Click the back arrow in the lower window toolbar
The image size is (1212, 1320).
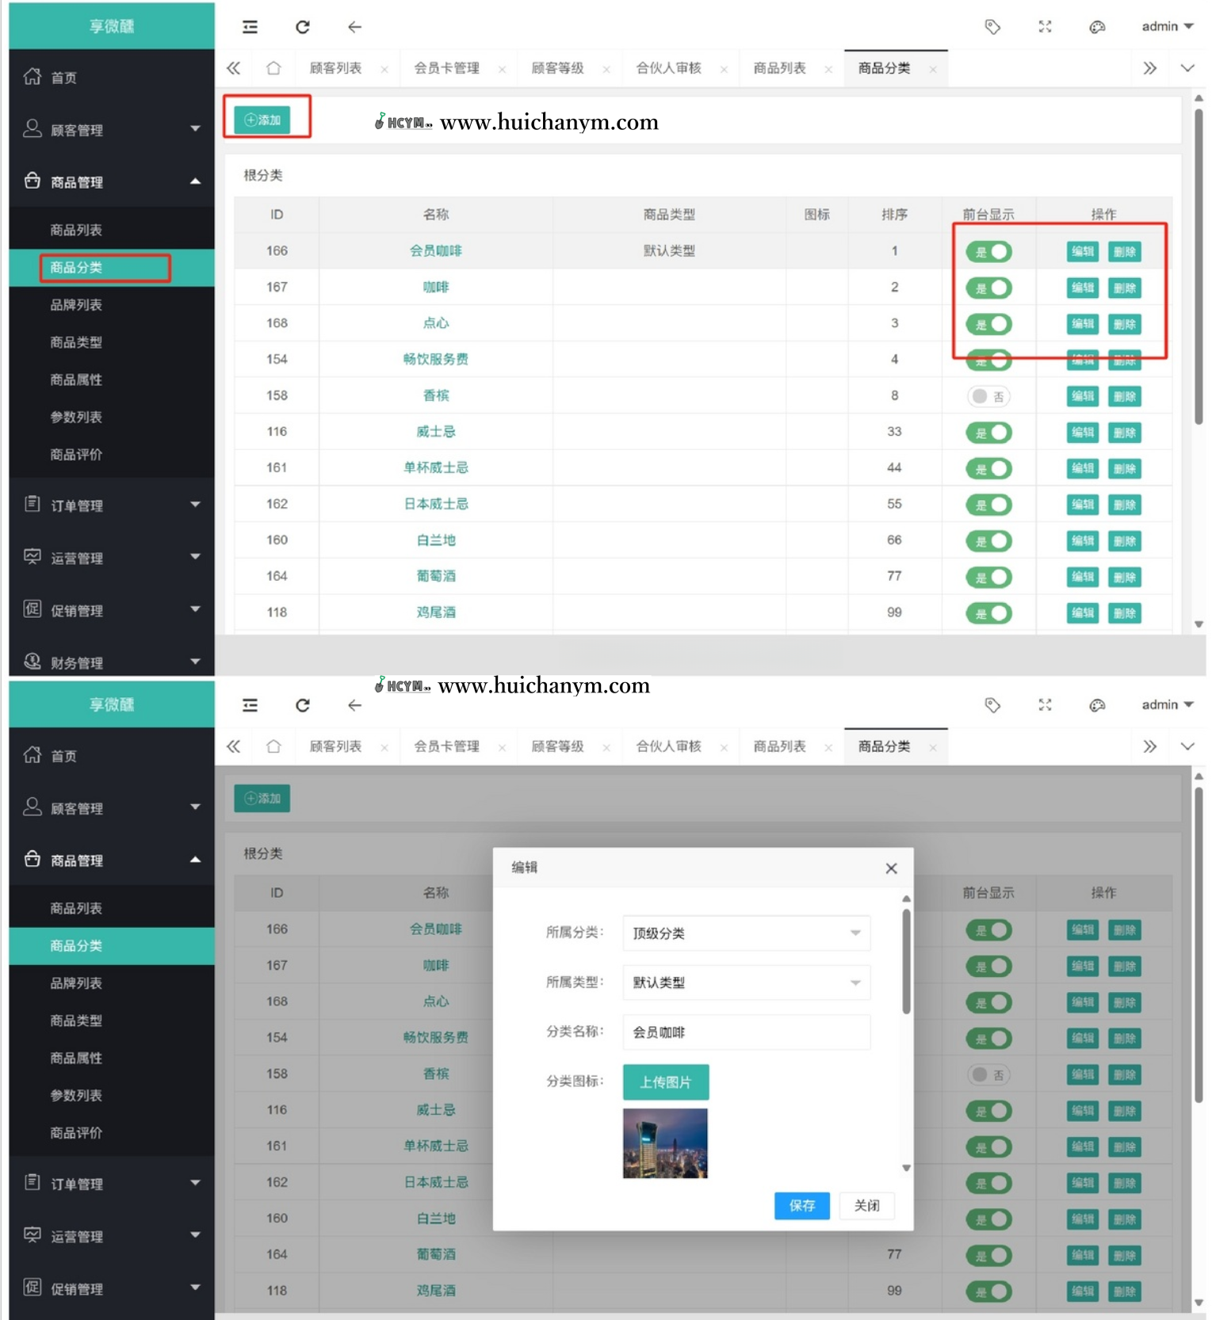pyautogui.click(x=354, y=705)
